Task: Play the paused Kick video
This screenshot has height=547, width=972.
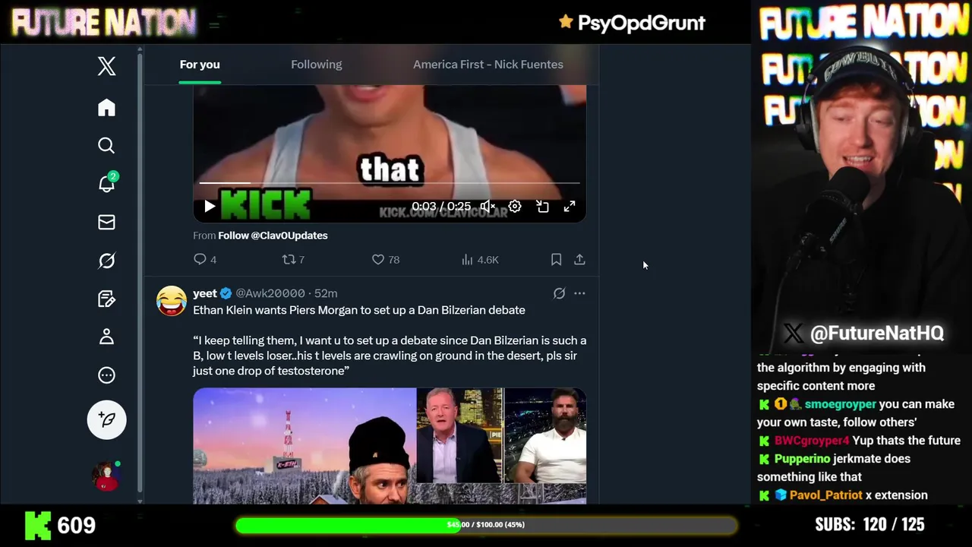Action: coord(210,207)
